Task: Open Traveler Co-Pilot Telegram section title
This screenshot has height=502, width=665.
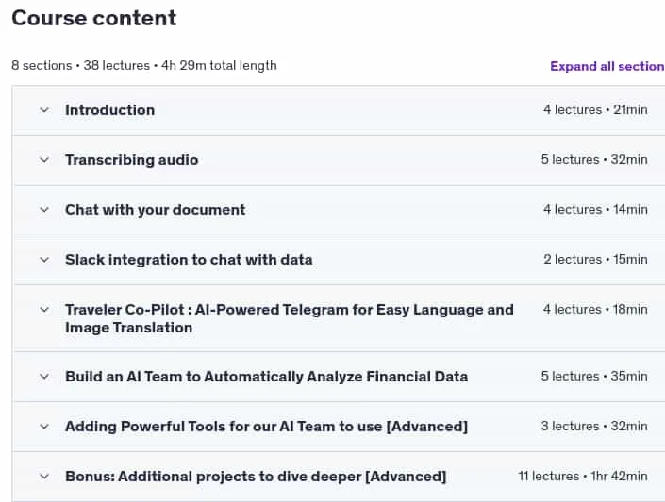Action: point(290,318)
